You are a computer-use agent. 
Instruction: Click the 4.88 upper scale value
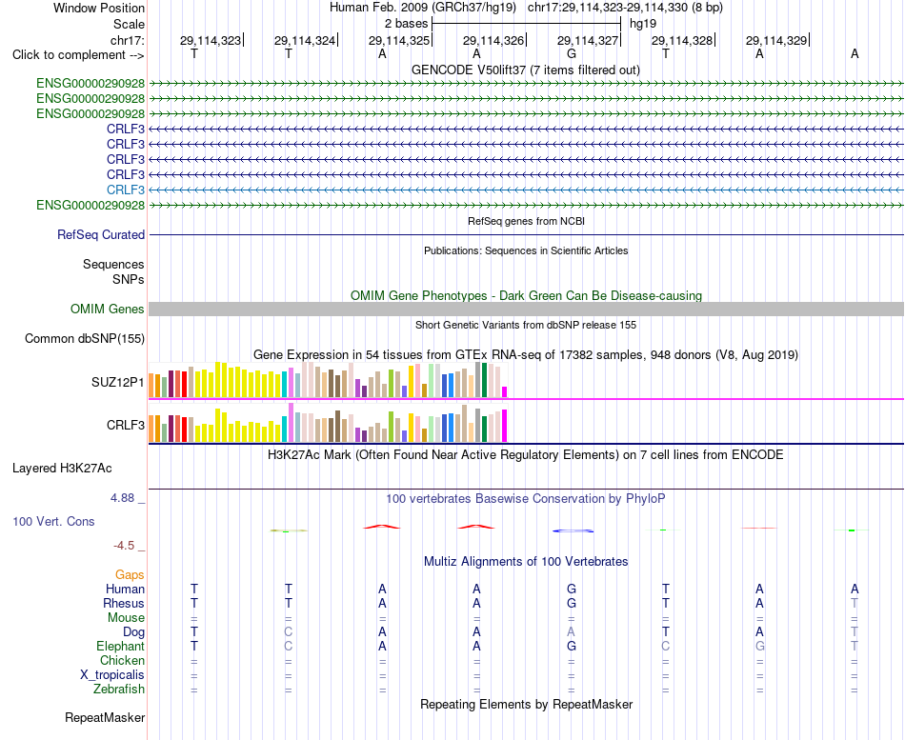point(122,497)
